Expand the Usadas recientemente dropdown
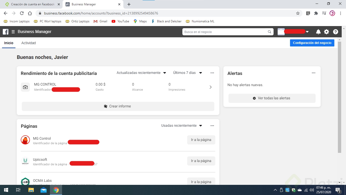The height and width of the screenshot is (195, 346). pyautogui.click(x=182, y=126)
